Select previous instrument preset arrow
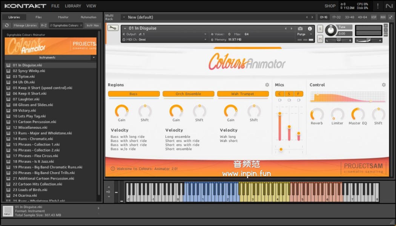 tap(285, 29)
